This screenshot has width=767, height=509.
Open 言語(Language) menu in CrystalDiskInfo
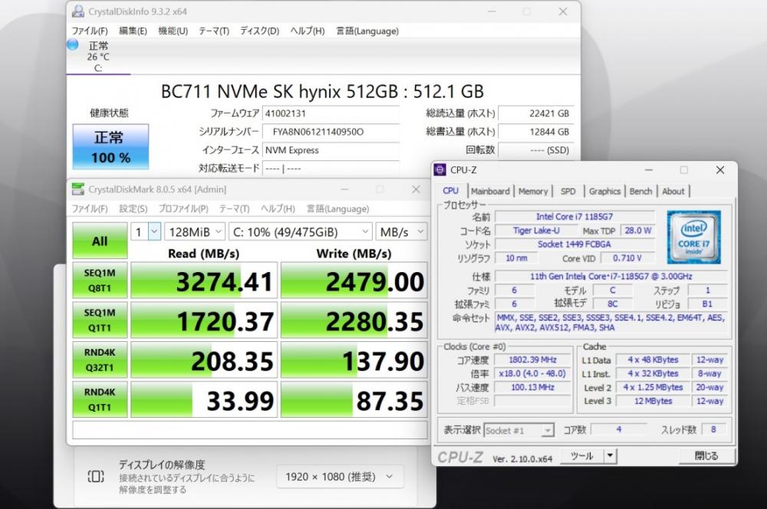(367, 31)
